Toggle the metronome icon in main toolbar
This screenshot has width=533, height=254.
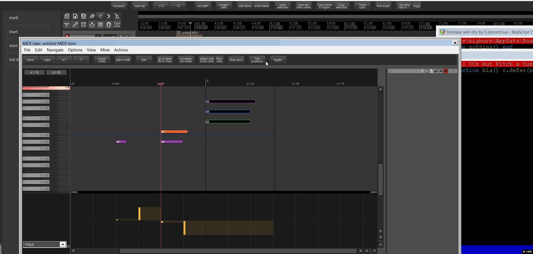tap(117, 16)
